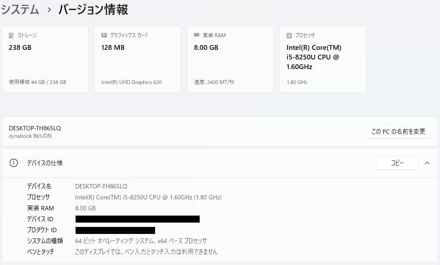Click the ペンとタッチ specification row
440x265 pixels.
point(146,251)
